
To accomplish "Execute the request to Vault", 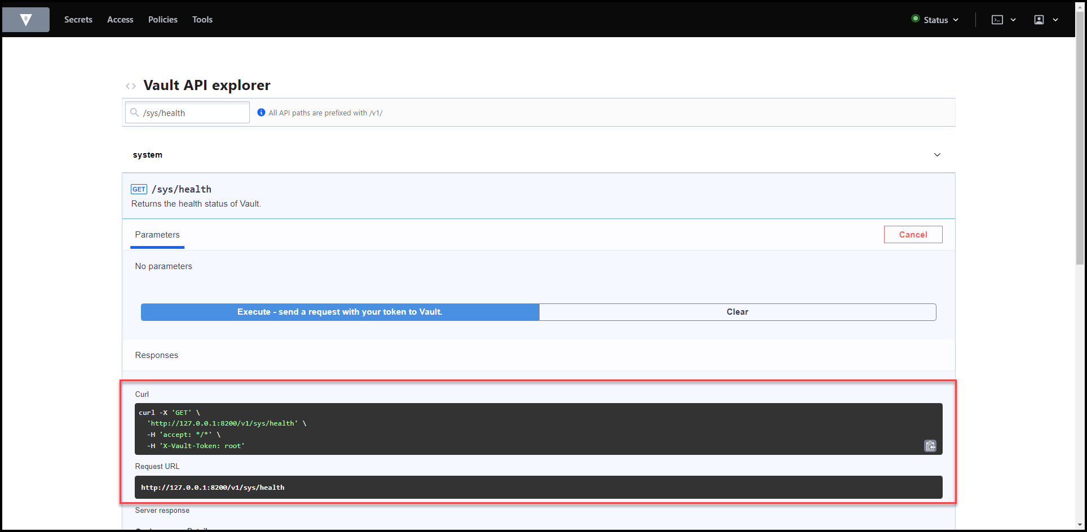I will pyautogui.click(x=339, y=311).
